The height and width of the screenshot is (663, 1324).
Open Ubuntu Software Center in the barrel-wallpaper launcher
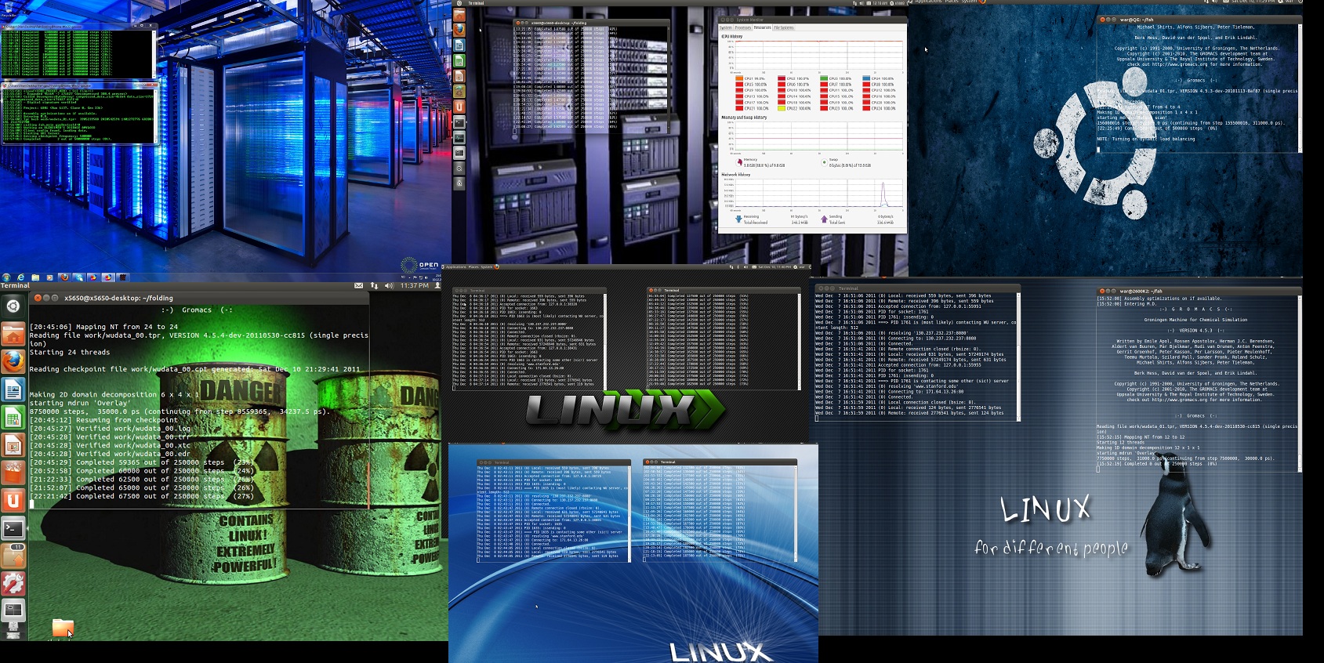coord(13,472)
